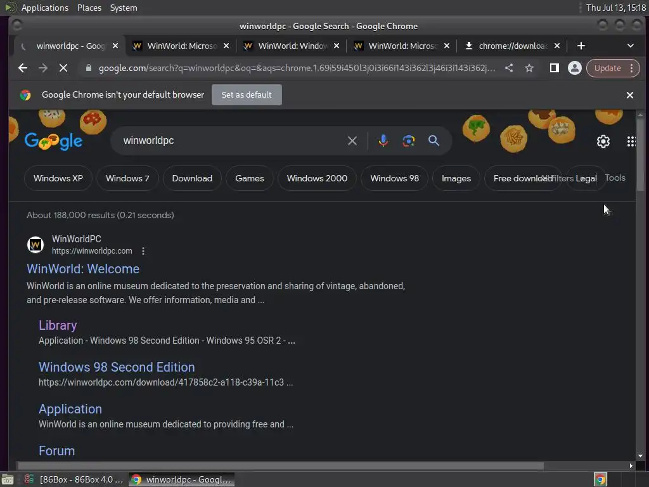The height and width of the screenshot is (487, 649).
Task: Stop loading the page
Action: (63, 68)
